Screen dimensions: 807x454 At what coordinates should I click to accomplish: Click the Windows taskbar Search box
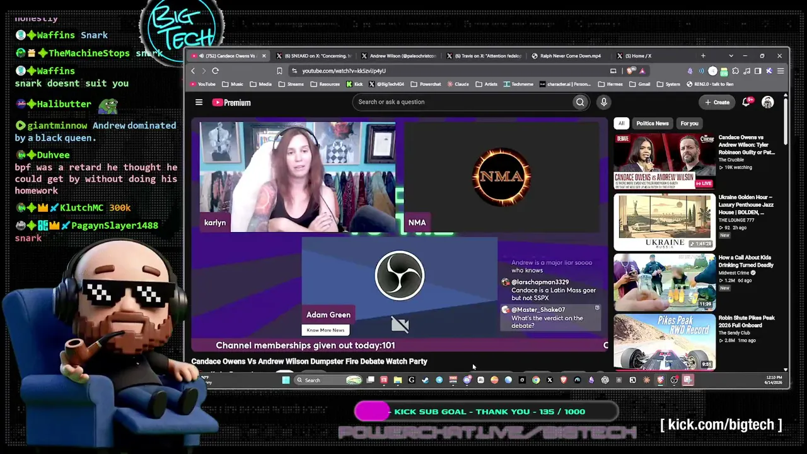pyautogui.click(x=328, y=380)
